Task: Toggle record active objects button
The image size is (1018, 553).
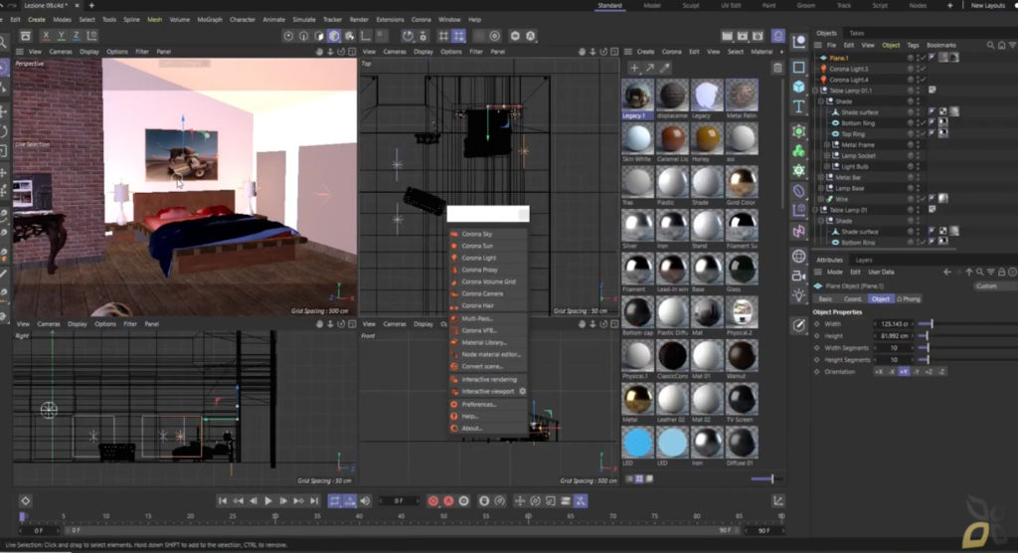Action: tap(433, 501)
